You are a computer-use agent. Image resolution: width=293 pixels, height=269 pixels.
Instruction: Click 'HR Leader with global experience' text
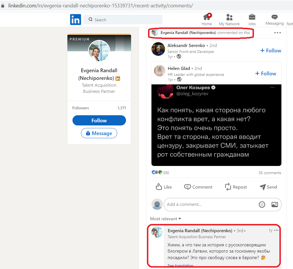click(196, 74)
